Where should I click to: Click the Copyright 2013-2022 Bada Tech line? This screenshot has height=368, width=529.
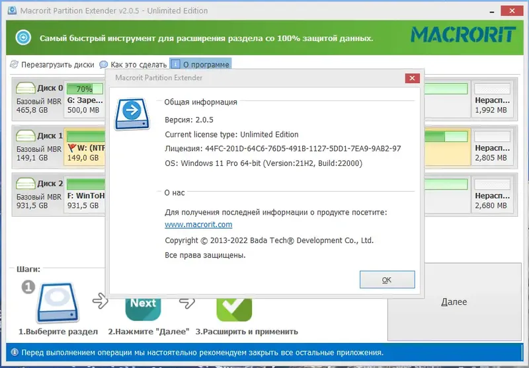(x=269, y=240)
